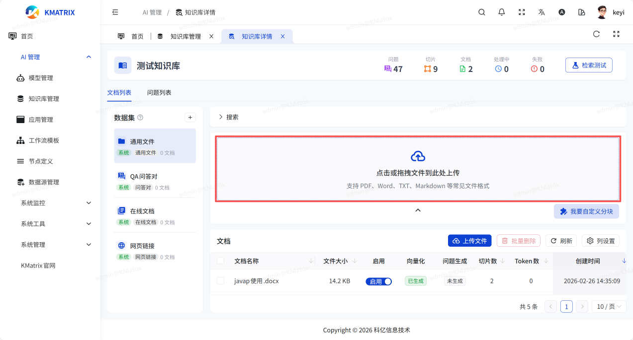The image size is (633, 340).
Task: Tick the select-all checkbox in table header
Action: pos(221,261)
